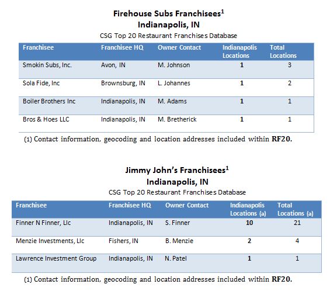
Task: Click owner contact N. Patel
Action: (176, 258)
